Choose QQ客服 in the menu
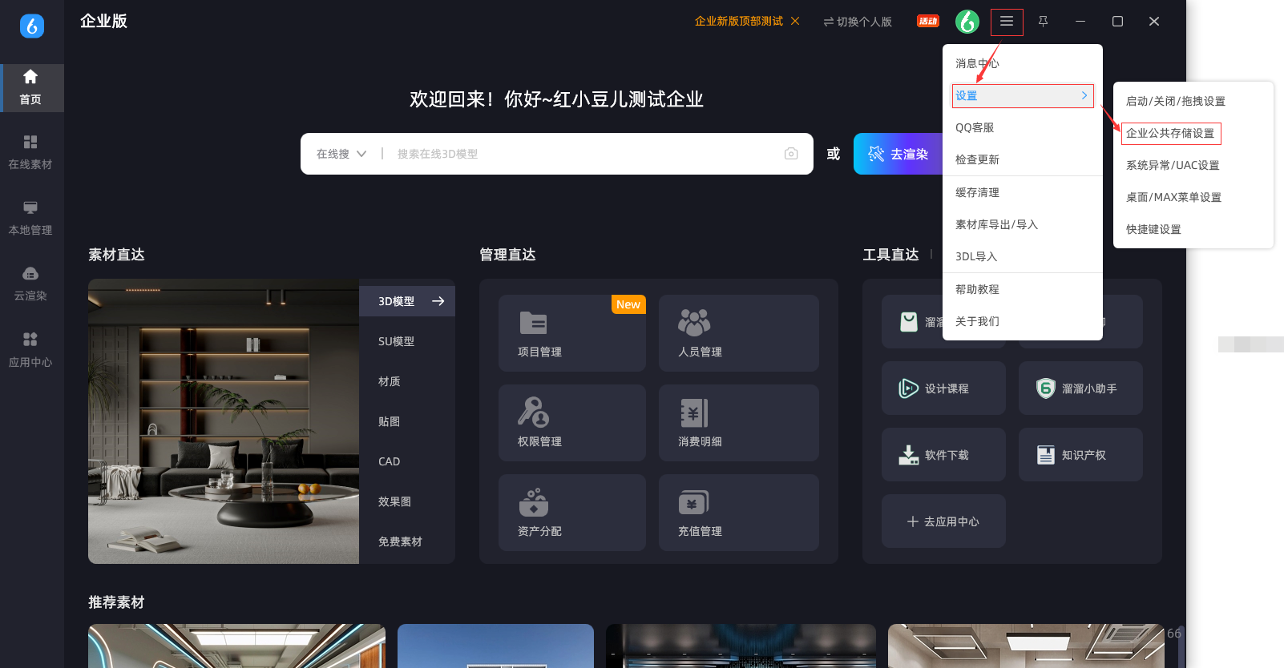This screenshot has width=1284, height=668. [x=1023, y=127]
